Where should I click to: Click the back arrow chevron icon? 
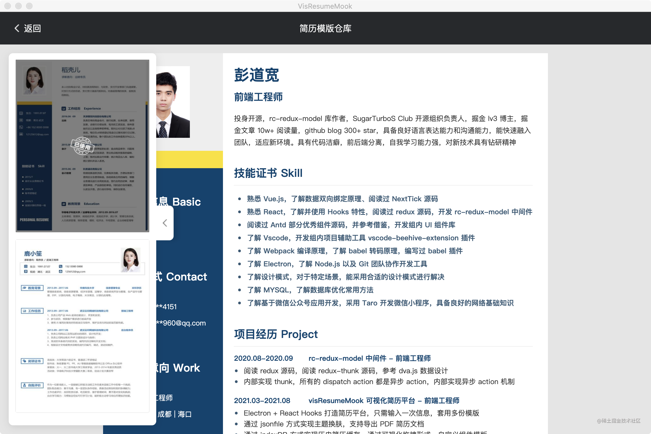[17, 28]
